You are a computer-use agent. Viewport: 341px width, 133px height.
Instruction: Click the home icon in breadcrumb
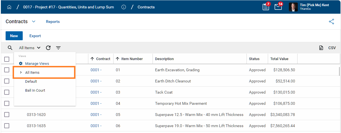9,7
